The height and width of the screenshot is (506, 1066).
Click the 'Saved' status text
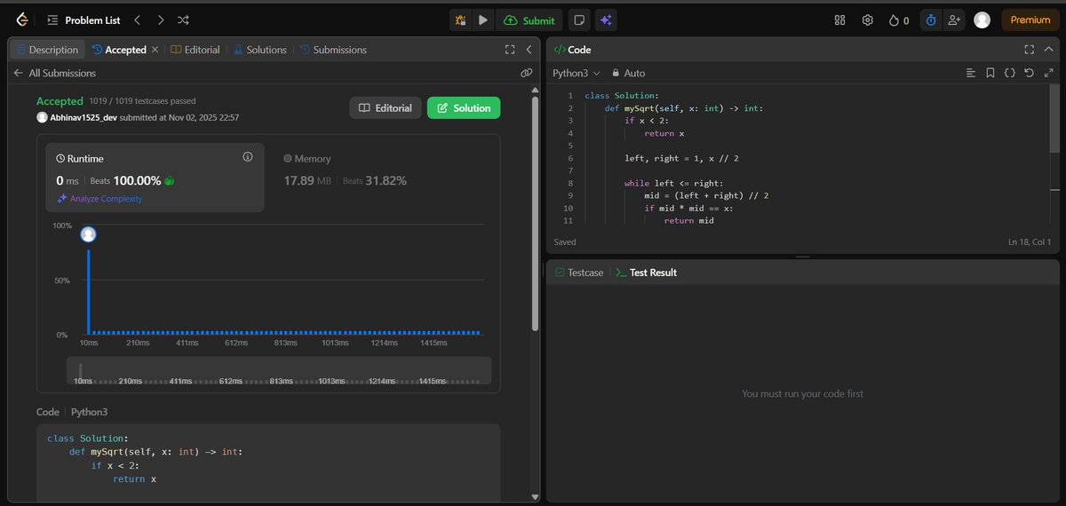tap(565, 241)
